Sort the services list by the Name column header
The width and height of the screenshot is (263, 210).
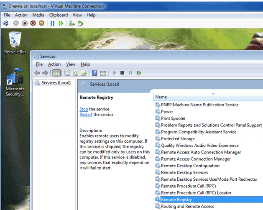click(188, 97)
